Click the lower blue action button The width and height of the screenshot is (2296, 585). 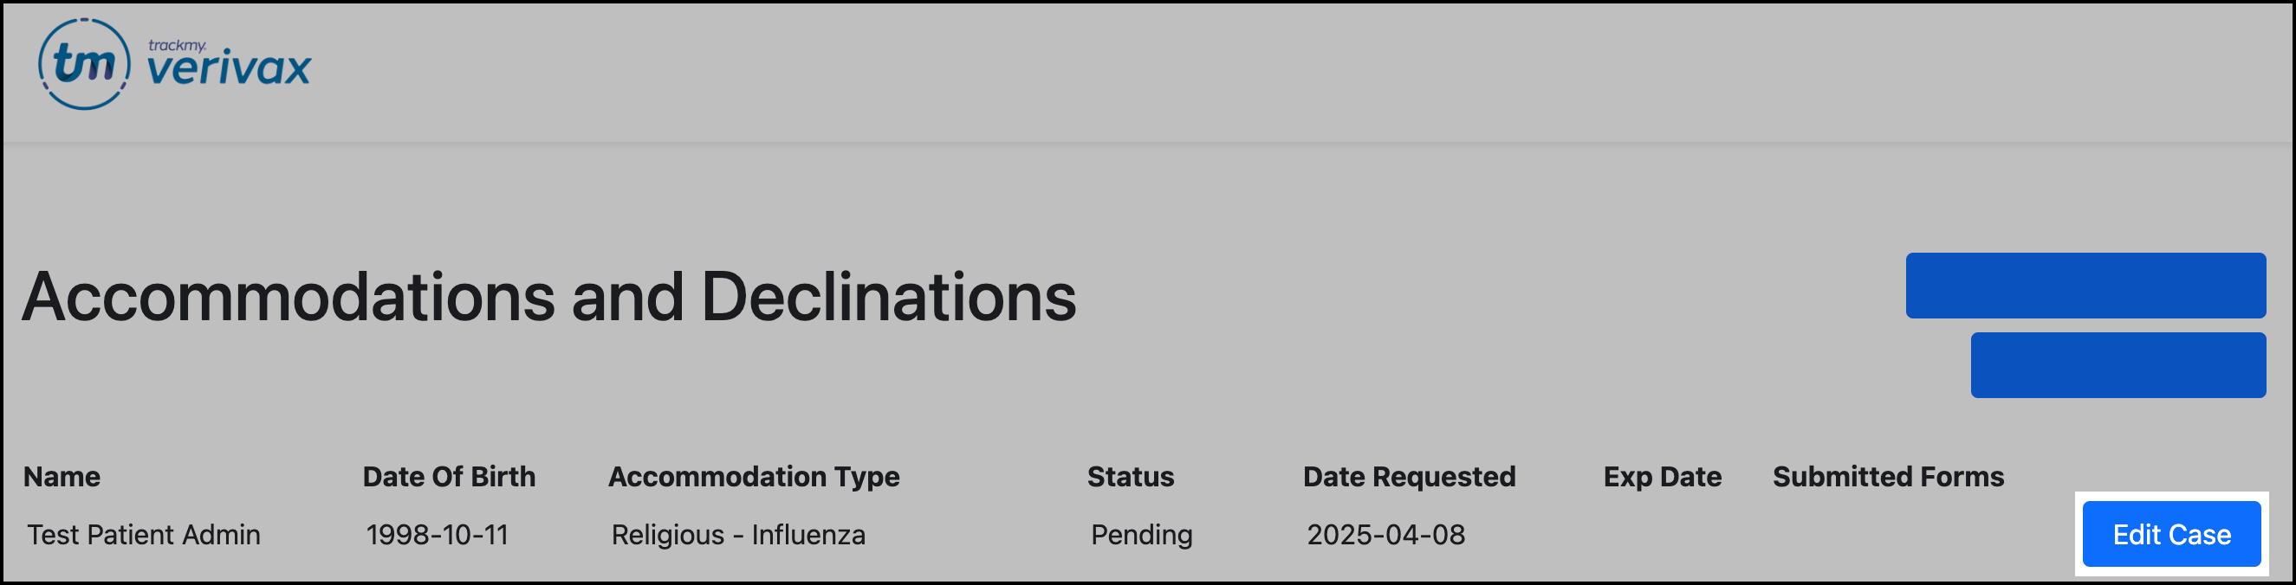pyautogui.click(x=2118, y=365)
